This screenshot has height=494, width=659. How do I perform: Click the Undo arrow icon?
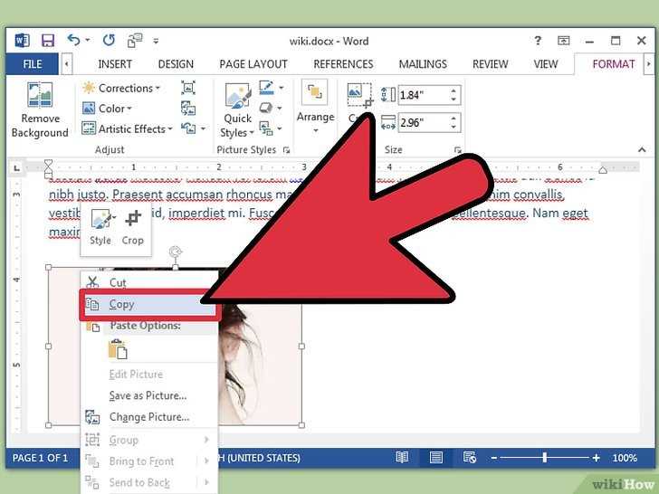pos(73,40)
